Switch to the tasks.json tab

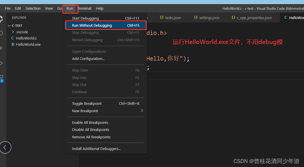(173, 18)
